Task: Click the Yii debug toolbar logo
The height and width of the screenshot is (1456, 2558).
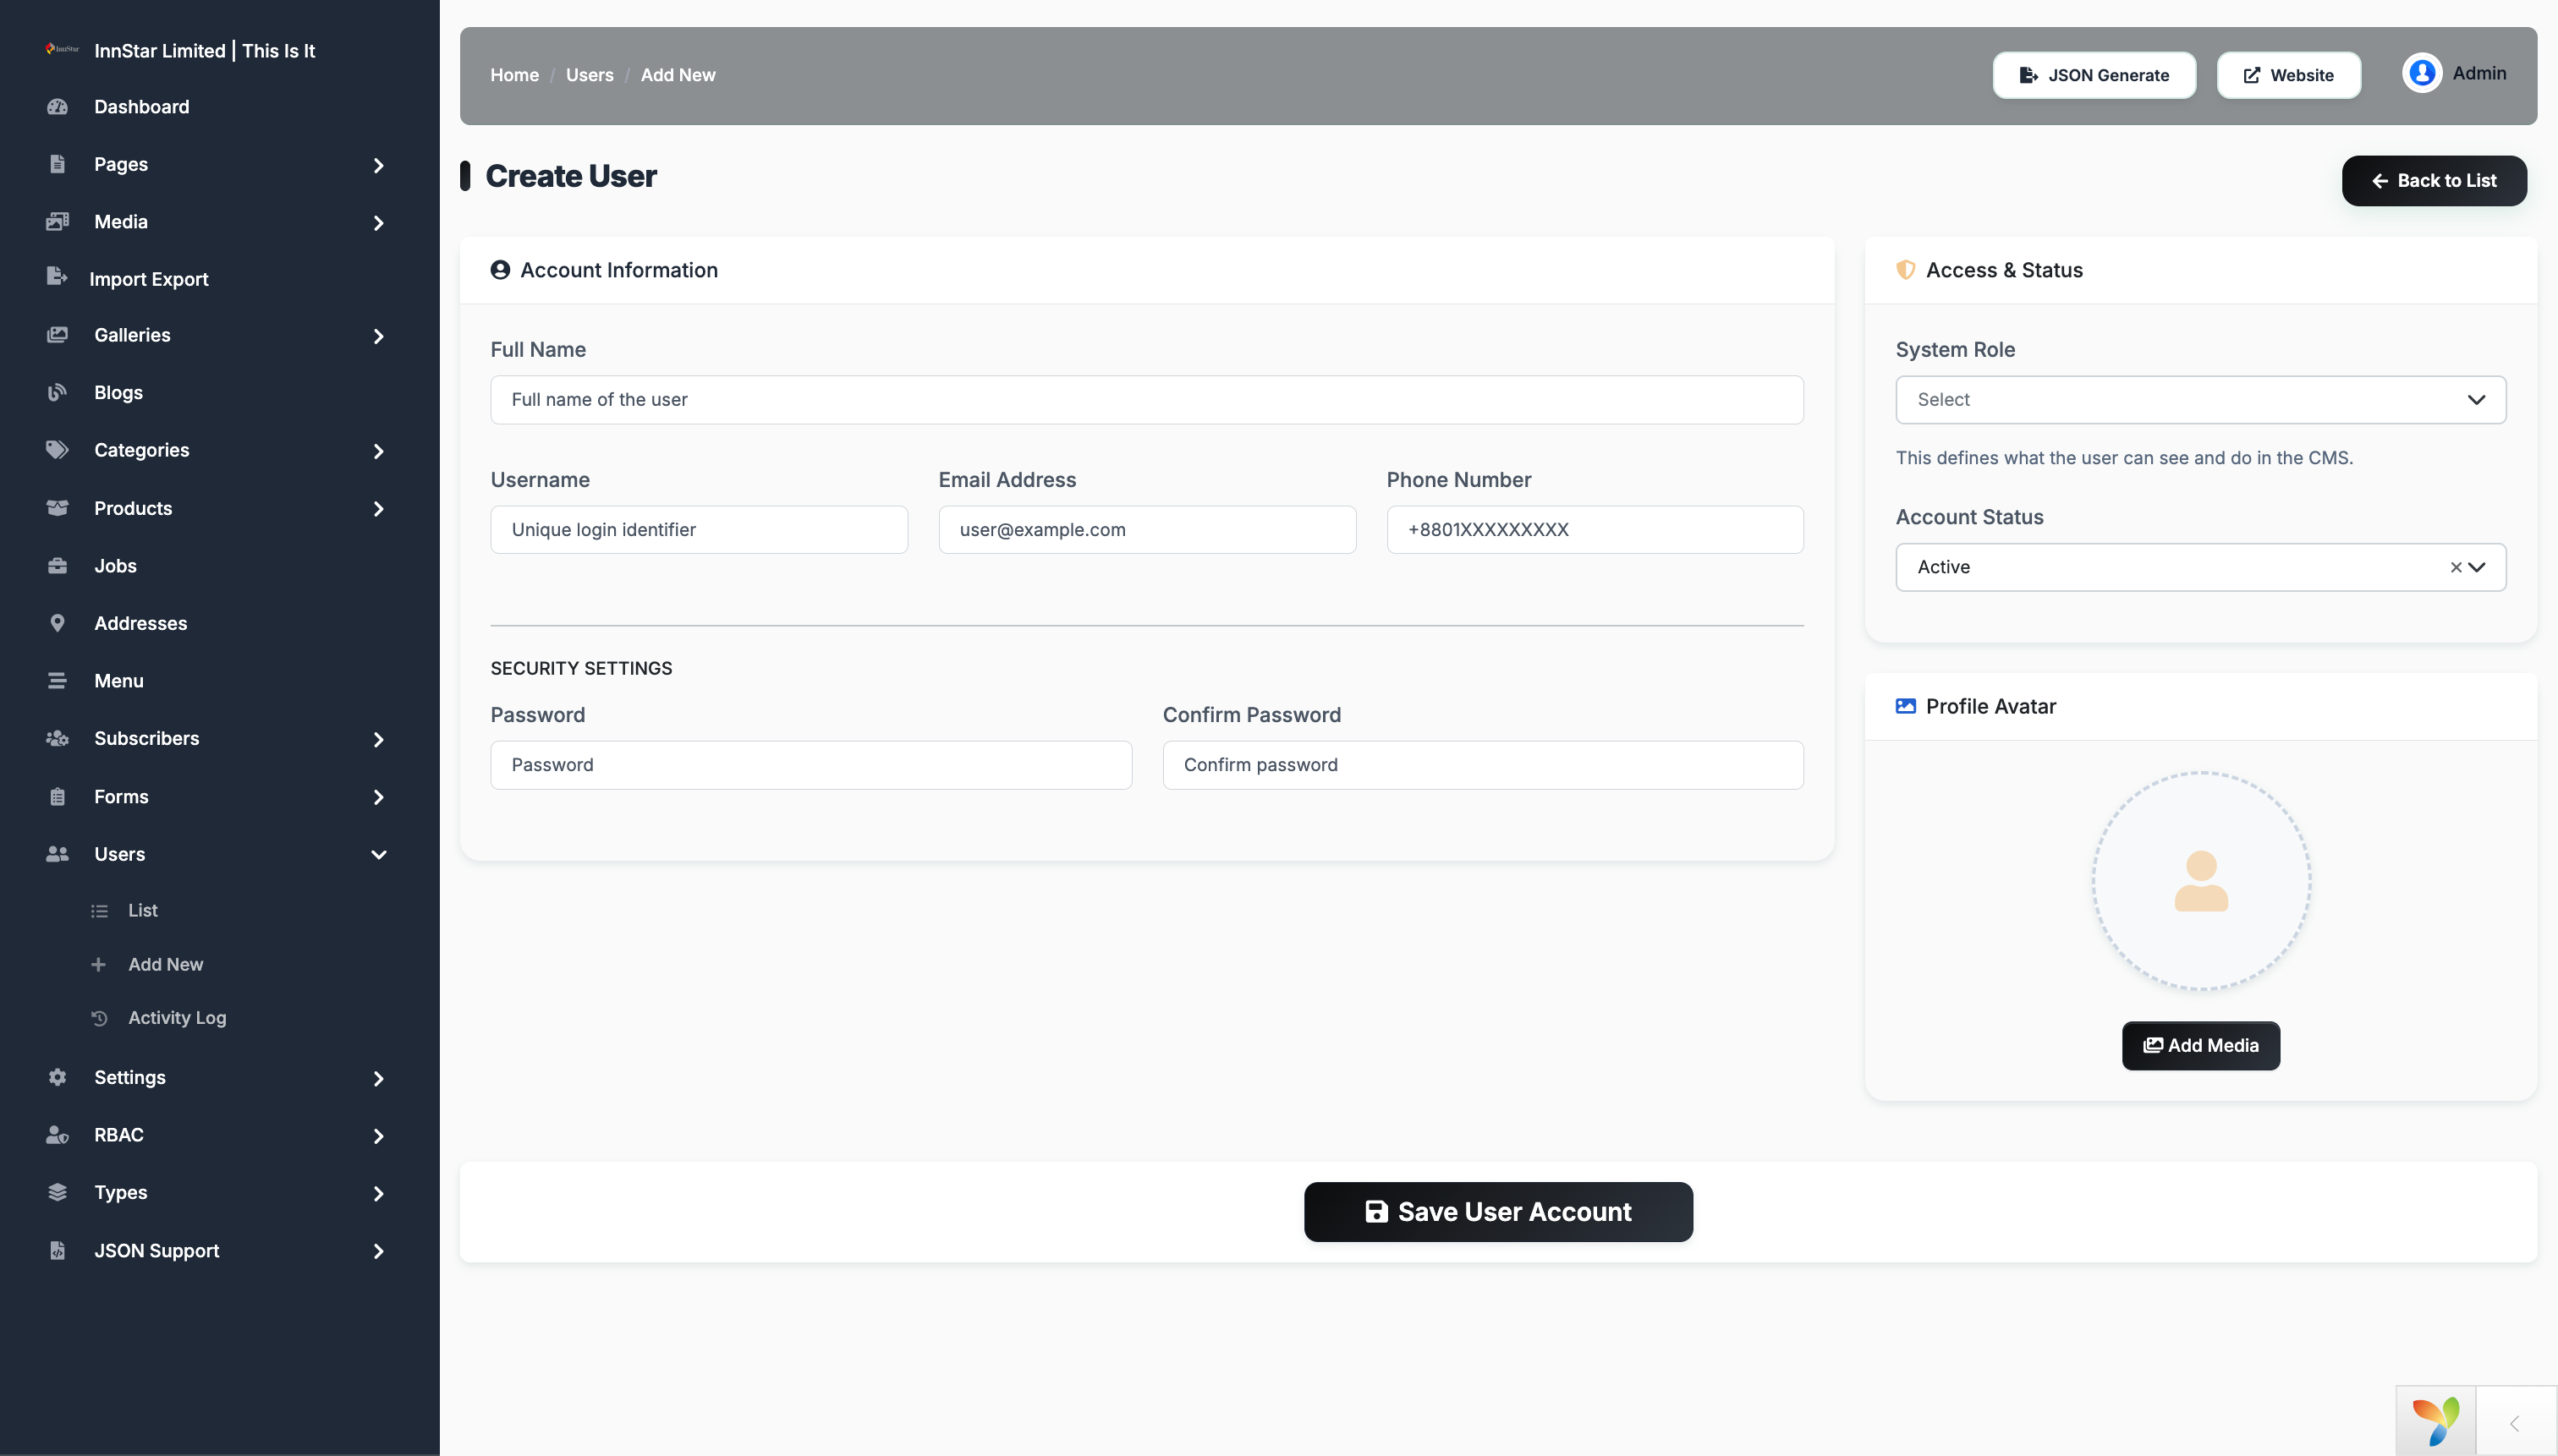Action: (2436, 1421)
